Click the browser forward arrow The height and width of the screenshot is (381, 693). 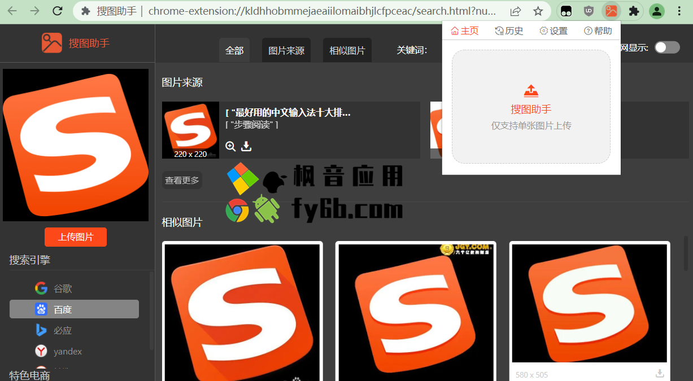click(34, 11)
